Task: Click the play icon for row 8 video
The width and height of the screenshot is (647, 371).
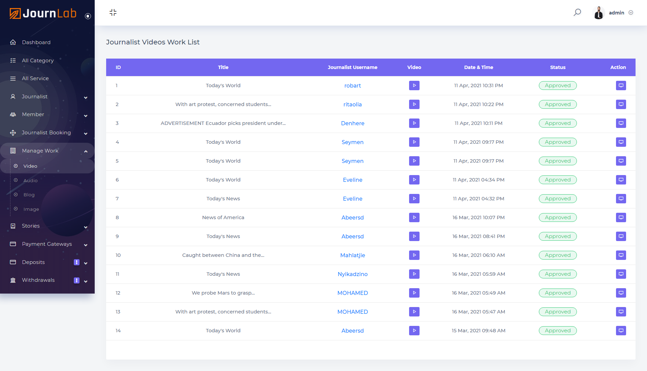Action: pos(414,217)
